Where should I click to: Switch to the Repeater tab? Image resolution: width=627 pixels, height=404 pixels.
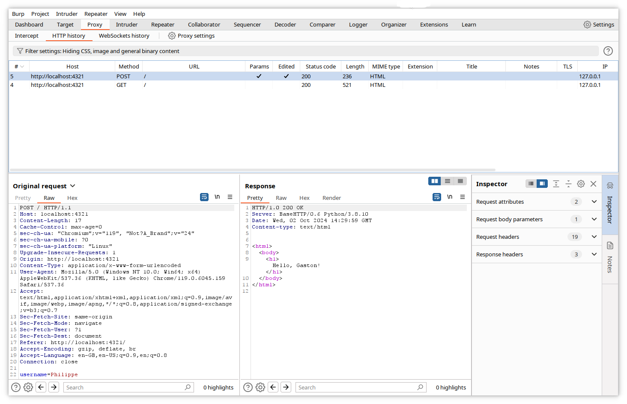pyautogui.click(x=163, y=24)
